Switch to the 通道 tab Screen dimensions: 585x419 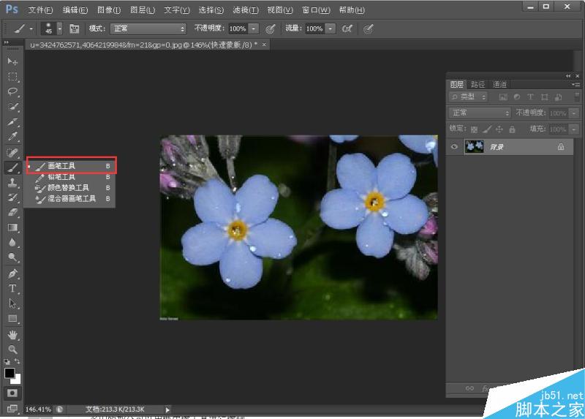coord(500,84)
